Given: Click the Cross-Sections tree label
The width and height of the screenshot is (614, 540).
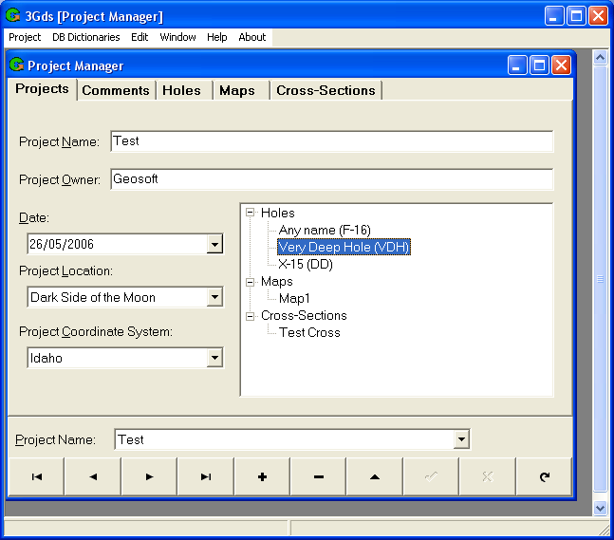Looking at the screenshot, I should [x=304, y=316].
